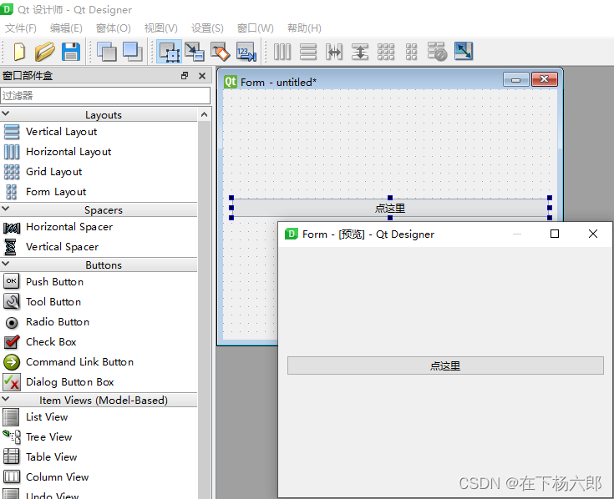614x499 pixels.
Task: Select the Grid Layout widget
Action: pyautogui.click(x=99, y=172)
